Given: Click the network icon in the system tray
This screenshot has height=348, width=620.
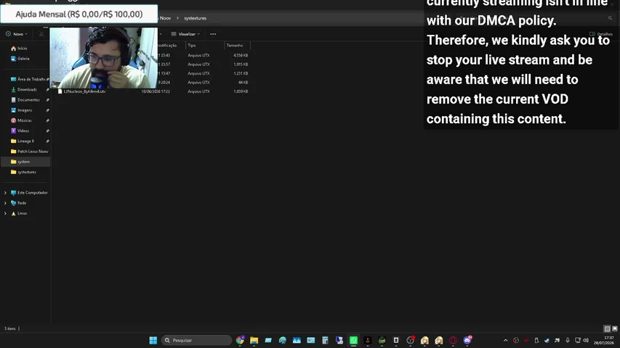Looking at the screenshot, I should [x=578, y=340].
